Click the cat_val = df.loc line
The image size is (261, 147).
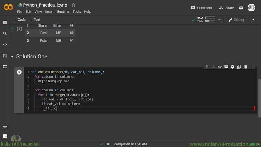pos(67,99)
